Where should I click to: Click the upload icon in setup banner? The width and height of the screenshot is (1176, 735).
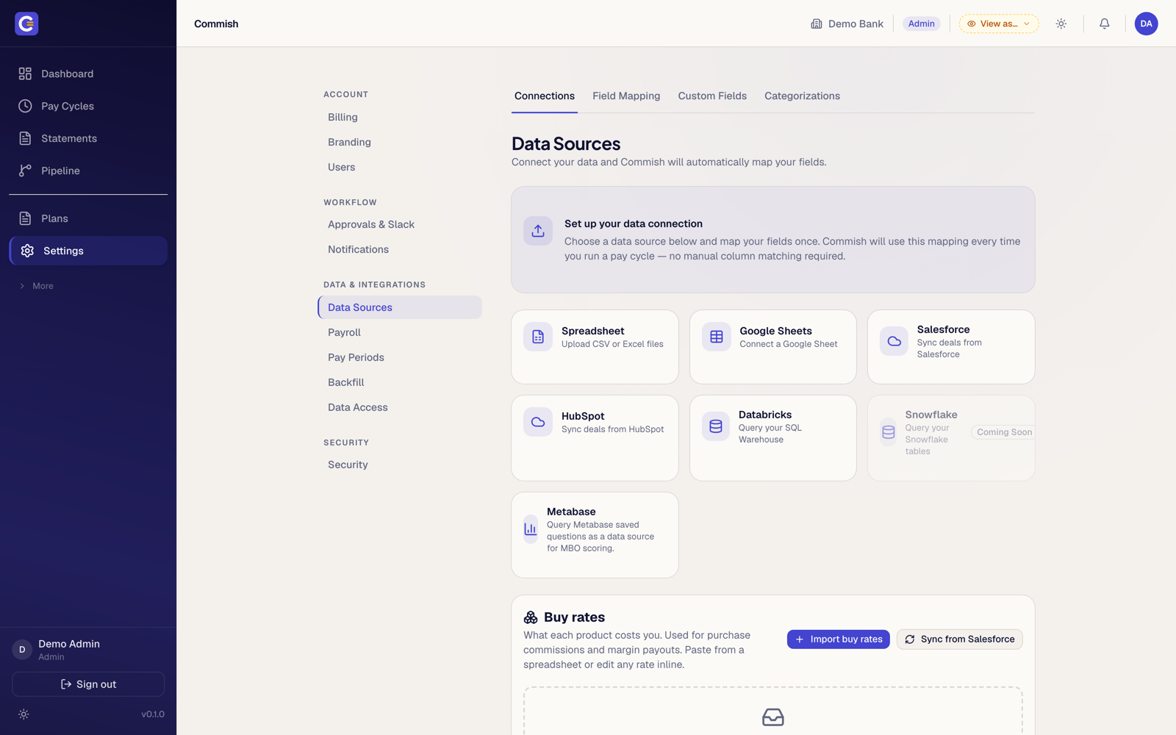[538, 231]
